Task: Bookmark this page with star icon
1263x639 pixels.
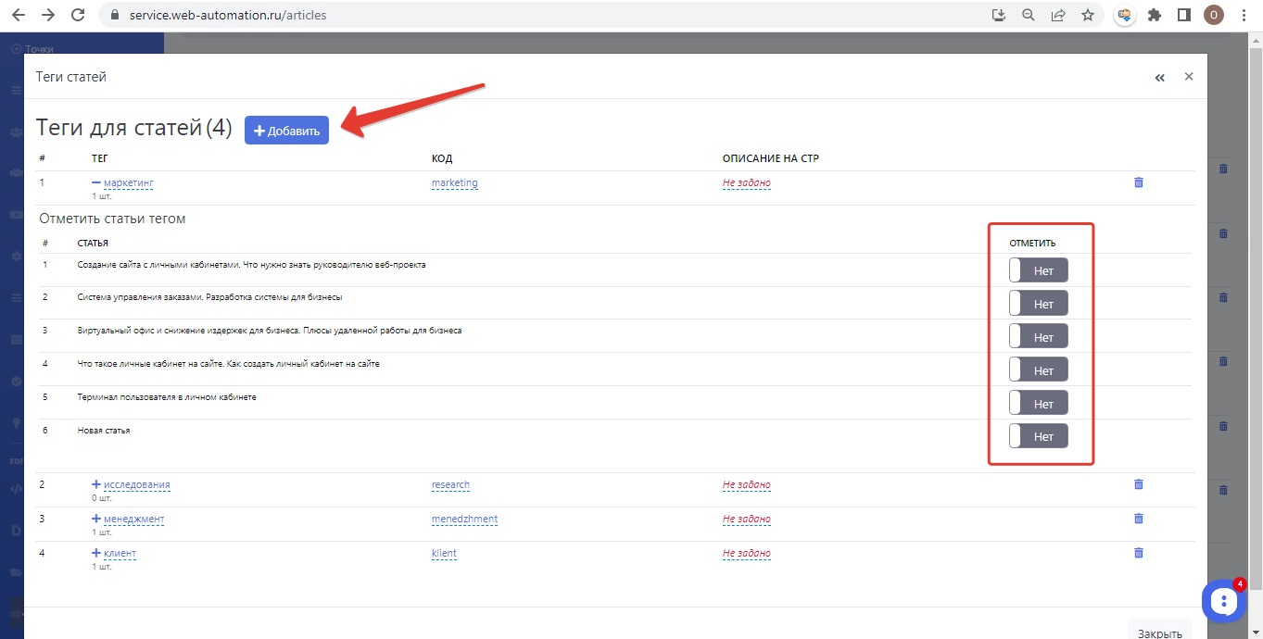Action: [x=1088, y=15]
